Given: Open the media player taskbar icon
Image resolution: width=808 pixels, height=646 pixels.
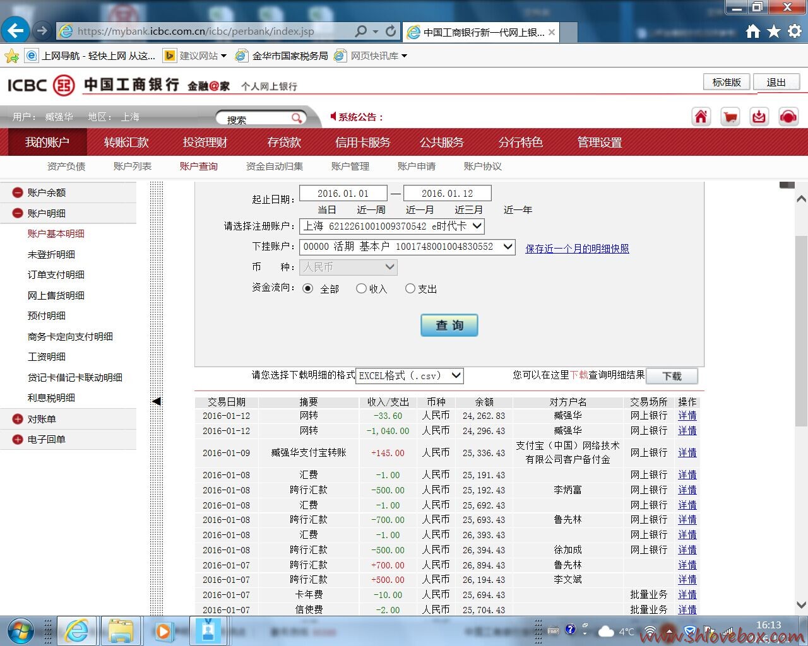Looking at the screenshot, I should point(163,631).
